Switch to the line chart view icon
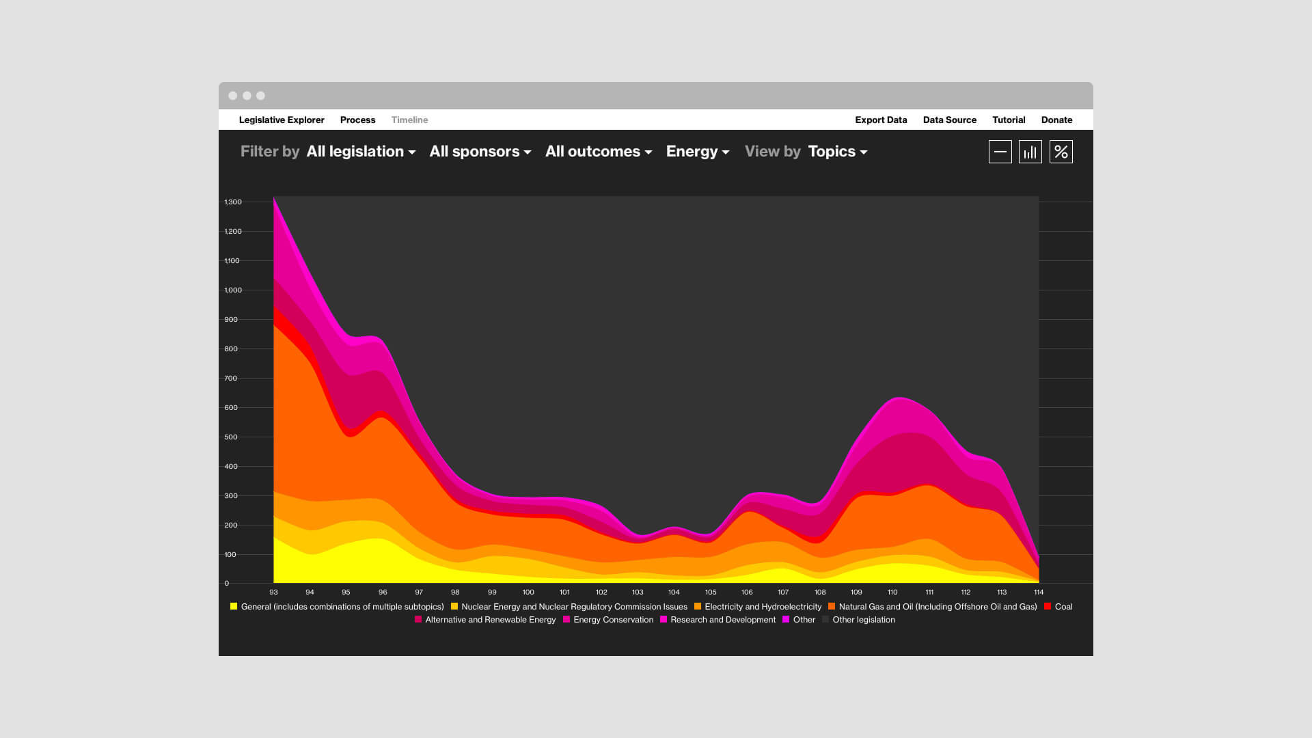Screen dimensions: 1312x738 pyautogui.click(x=1000, y=152)
